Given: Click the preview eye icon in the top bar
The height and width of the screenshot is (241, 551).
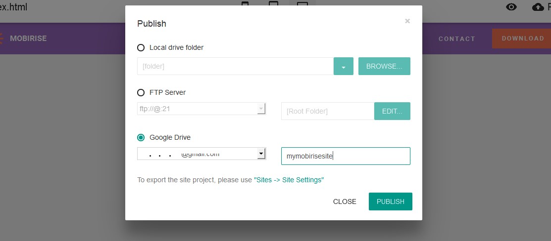Looking at the screenshot, I should [x=511, y=6].
